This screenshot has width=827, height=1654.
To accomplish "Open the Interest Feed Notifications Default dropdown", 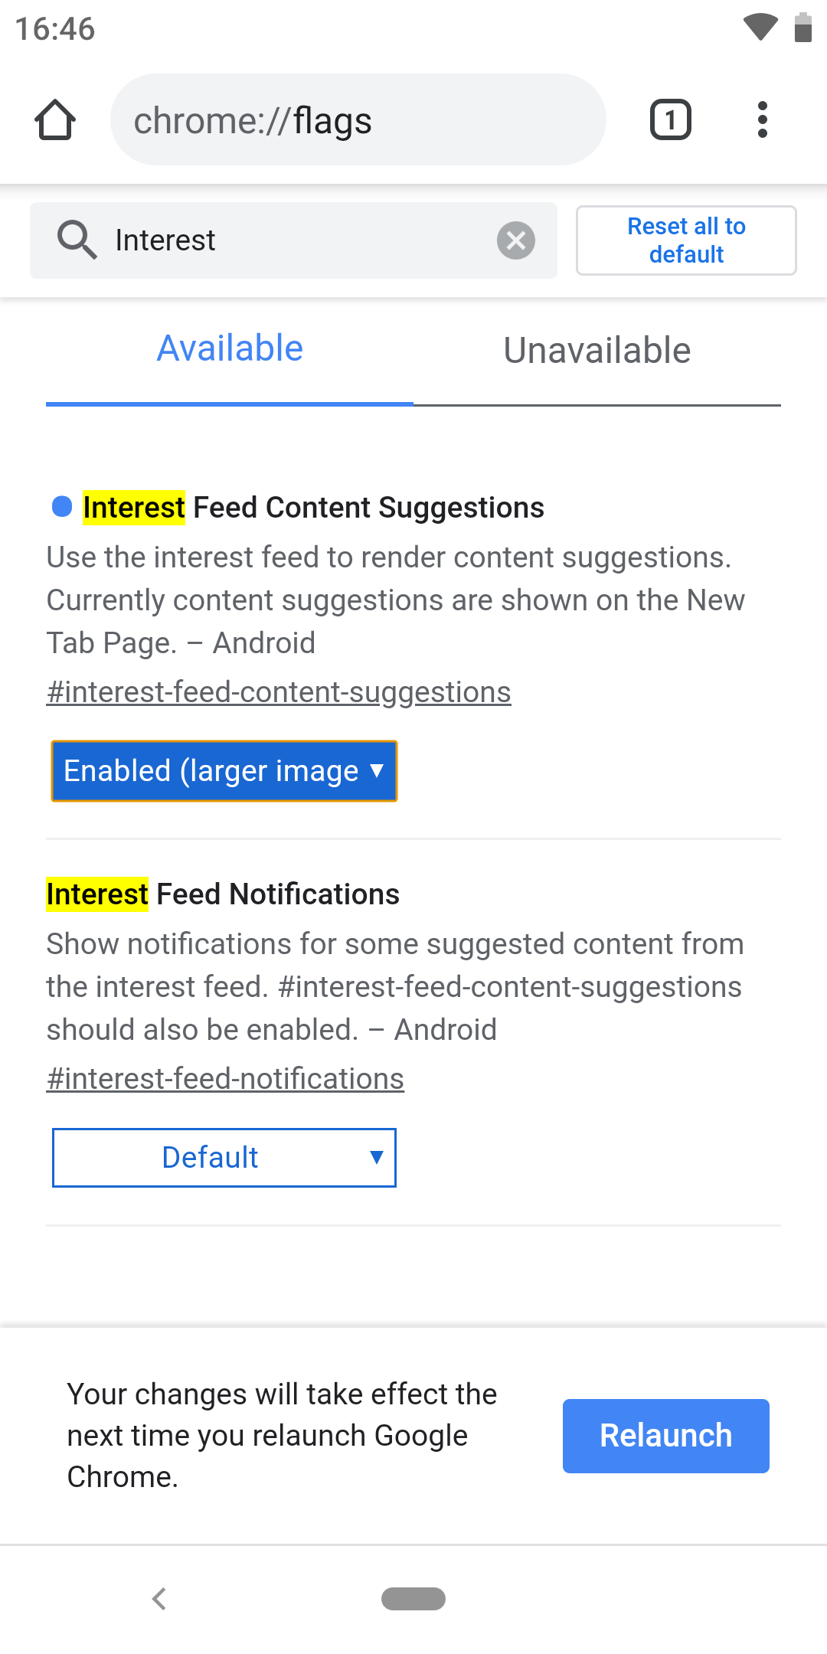I will (x=224, y=1158).
